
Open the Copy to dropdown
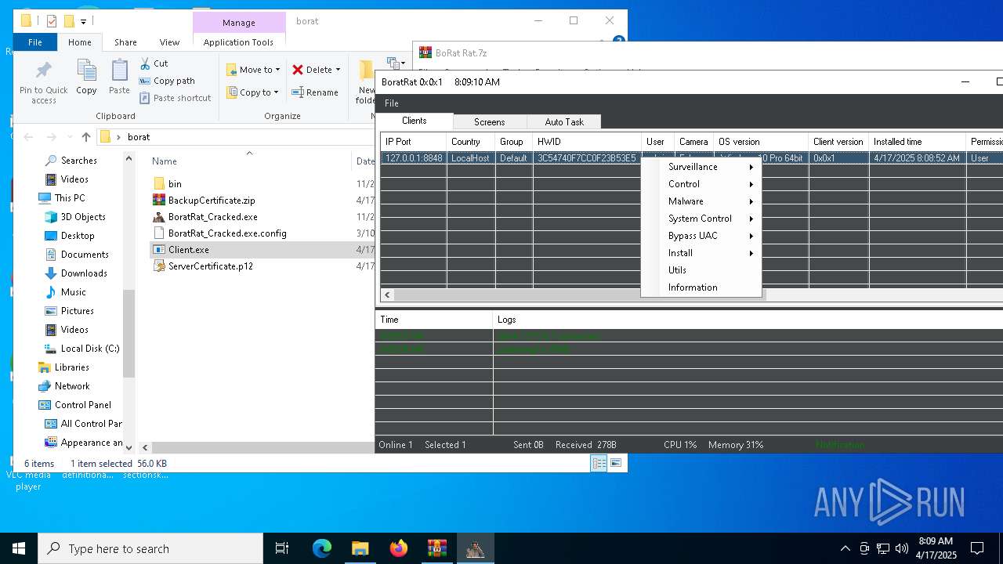click(x=253, y=92)
